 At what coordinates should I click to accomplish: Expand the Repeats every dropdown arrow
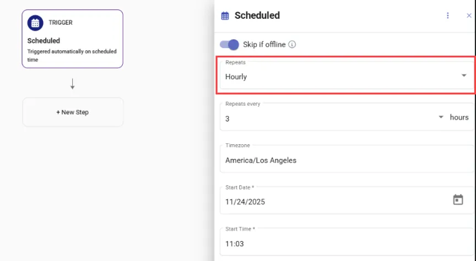[x=441, y=117]
